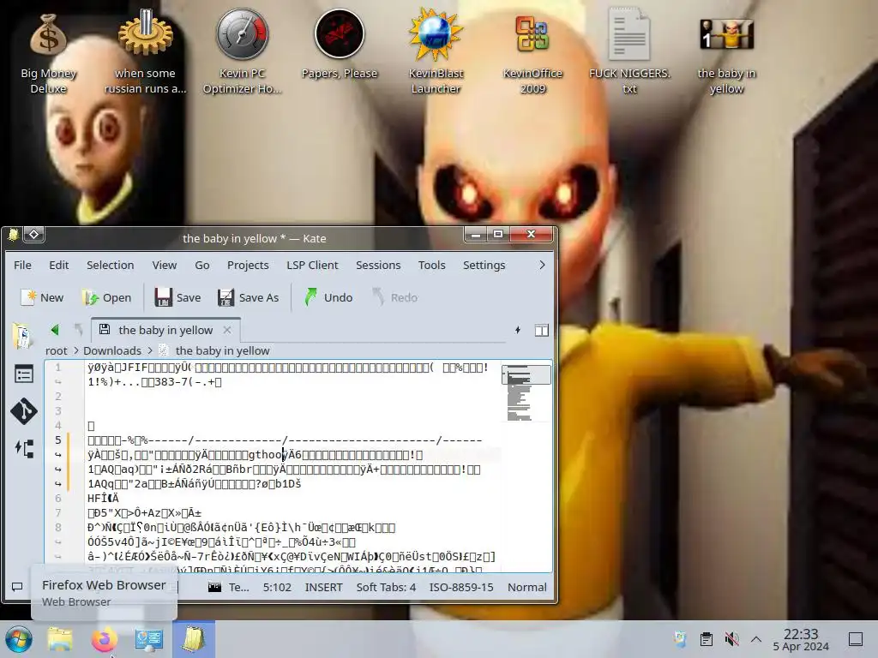Expand the menu bar overflow chevron

click(542, 265)
